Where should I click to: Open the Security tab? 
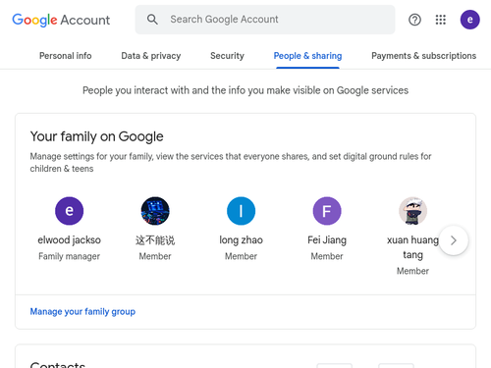click(x=227, y=56)
